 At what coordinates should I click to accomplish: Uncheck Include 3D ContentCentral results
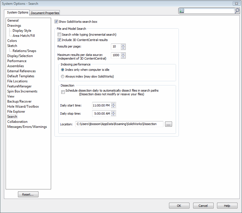pyautogui.click(x=59, y=40)
